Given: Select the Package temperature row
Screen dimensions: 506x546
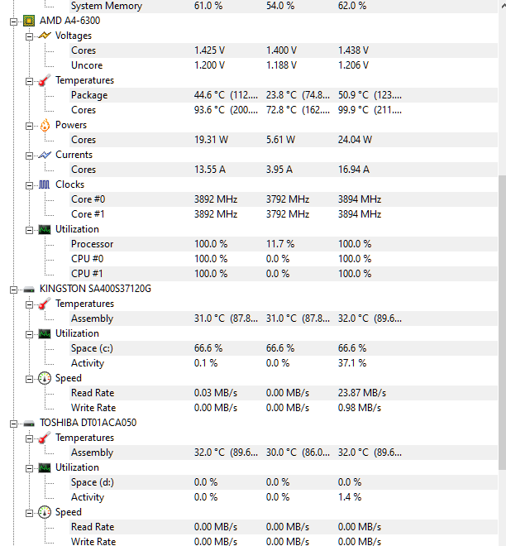Looking at the screenshot, I should point(284,95).
